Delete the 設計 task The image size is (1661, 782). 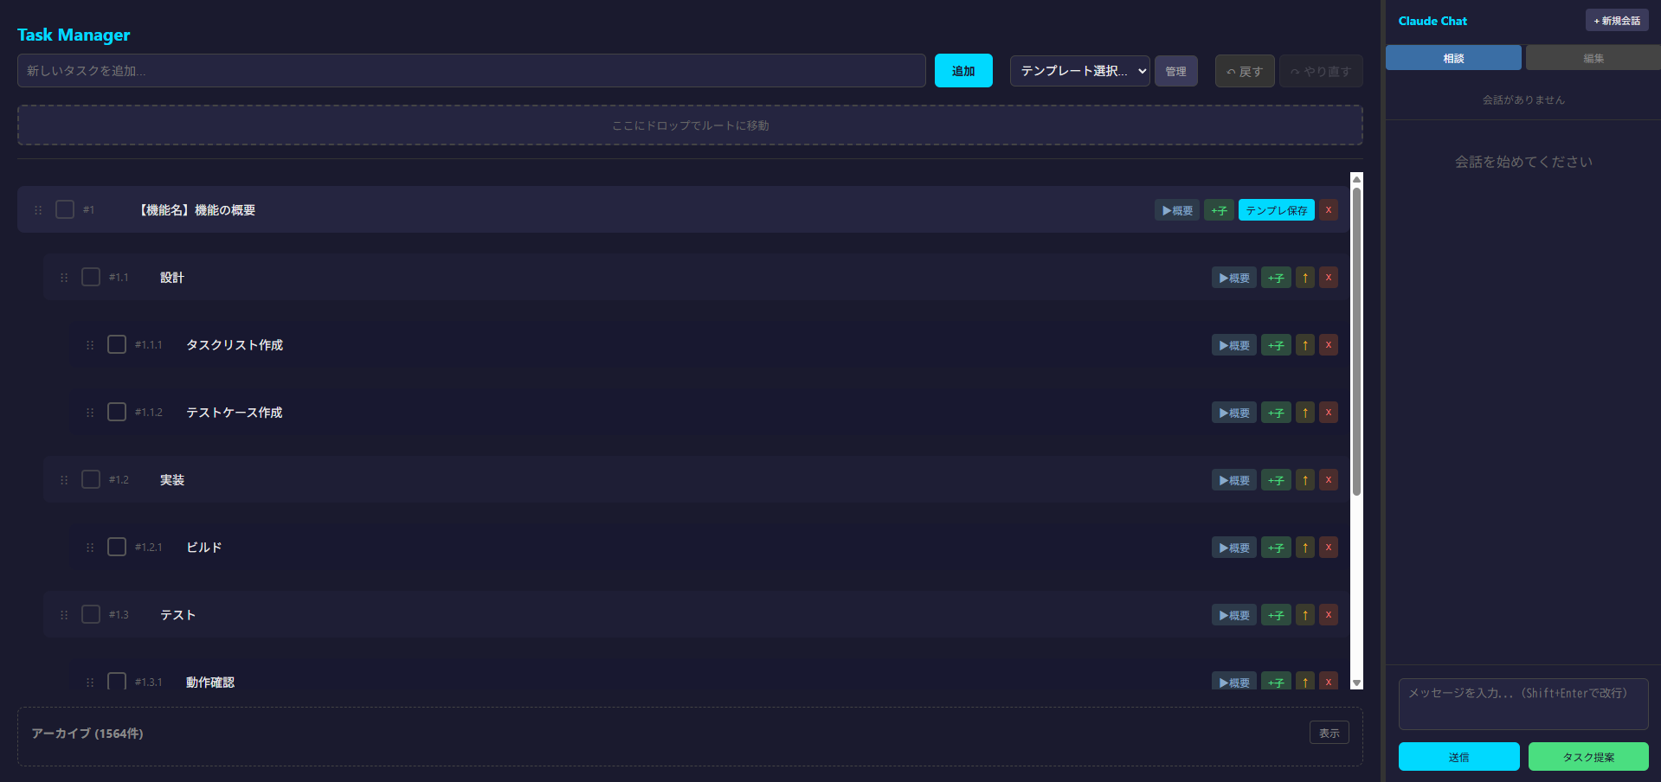(1329, 278)
